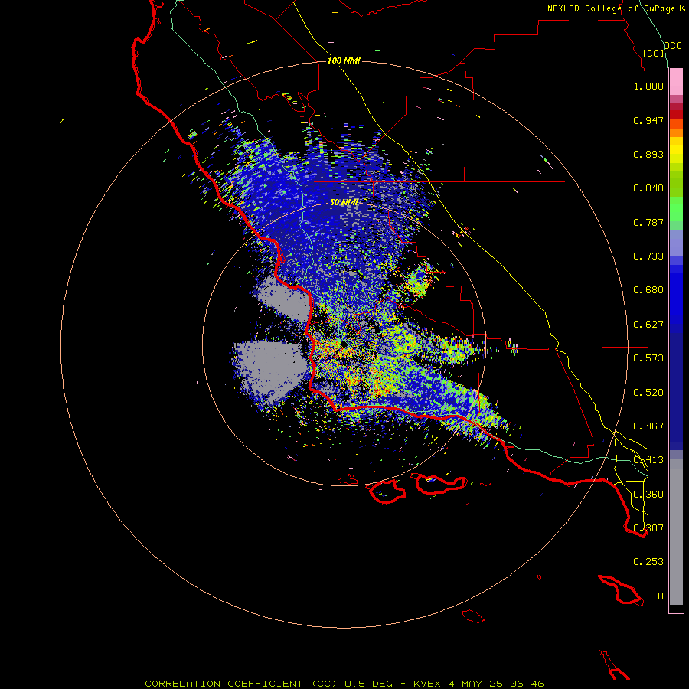Click the TH label at the legend bottom
The height and width of the screenshot is (689, 689).
tap(658, 596)
